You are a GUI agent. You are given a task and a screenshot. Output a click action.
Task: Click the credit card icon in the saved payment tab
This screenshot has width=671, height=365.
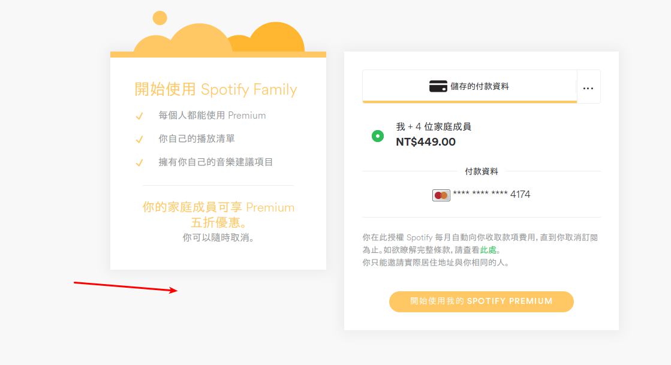click(x=438, y=86)
